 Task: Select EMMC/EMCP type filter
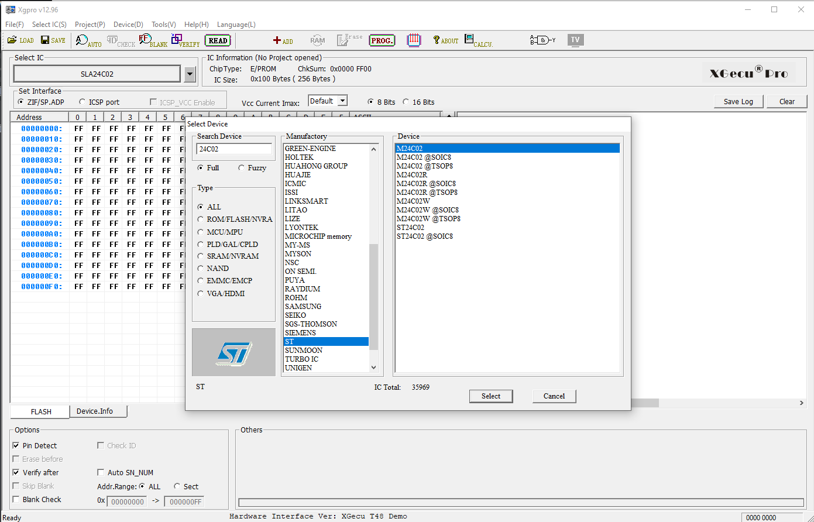click(x=225, y=281)
